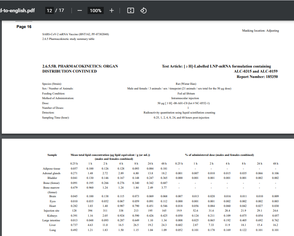294x236 pixels.
Task: Click the total page count 17
Action: click(61, 10)
